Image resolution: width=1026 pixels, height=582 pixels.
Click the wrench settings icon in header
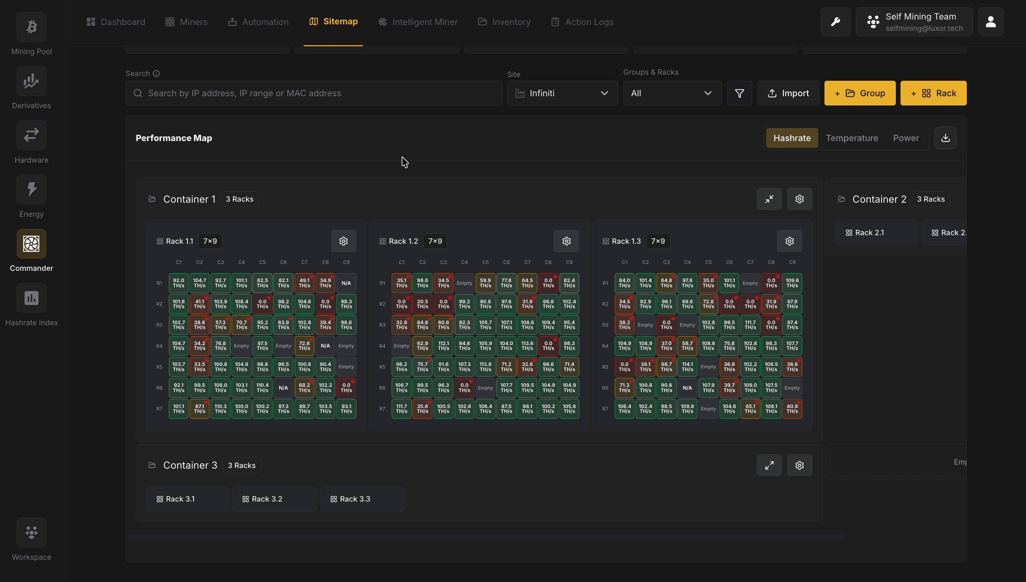pos(835,22)
